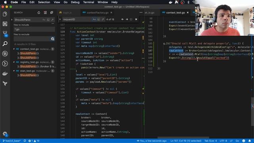Synchronize changes icon in status bar
This screenshot has width=254, height=143.
tap(25, 141)
